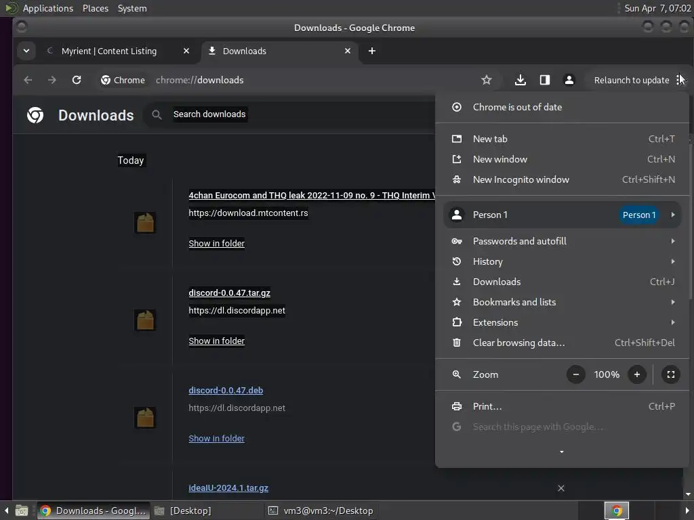Choose New window from the menu
The width and height of the screenshot is (694, 520).
coord(562,159)
